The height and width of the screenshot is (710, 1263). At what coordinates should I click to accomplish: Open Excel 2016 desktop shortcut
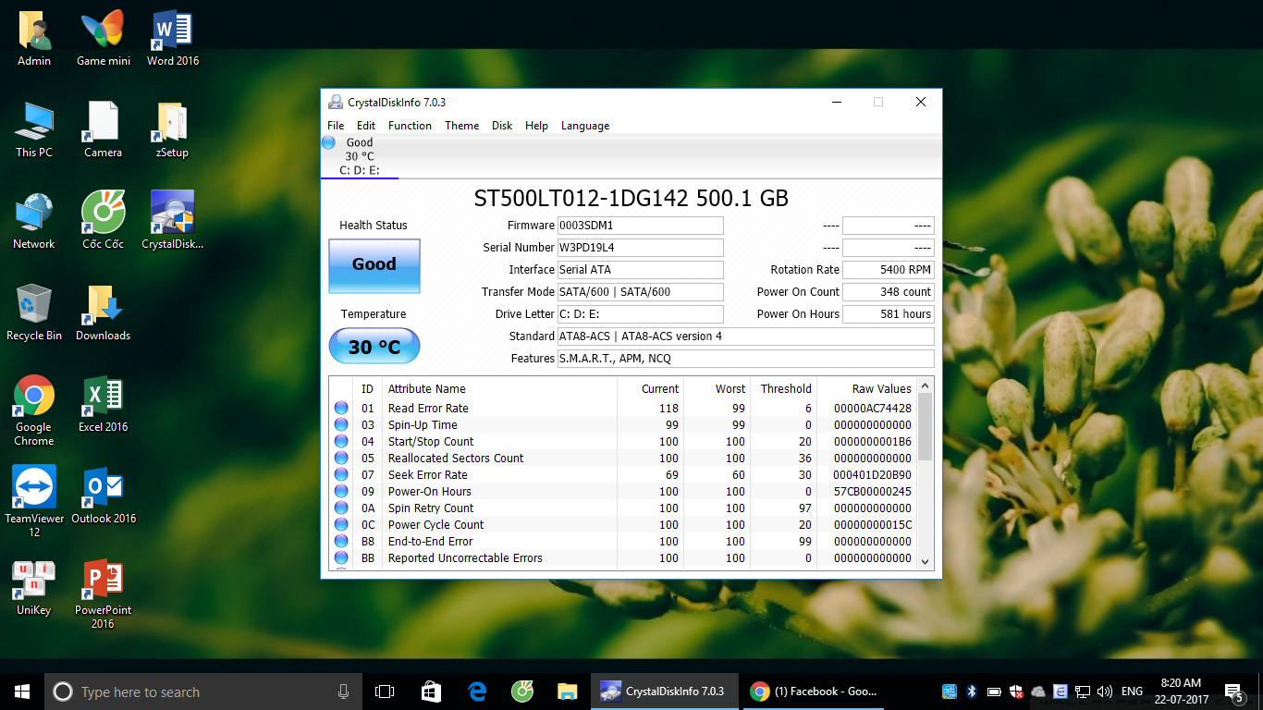click(103, 405)
